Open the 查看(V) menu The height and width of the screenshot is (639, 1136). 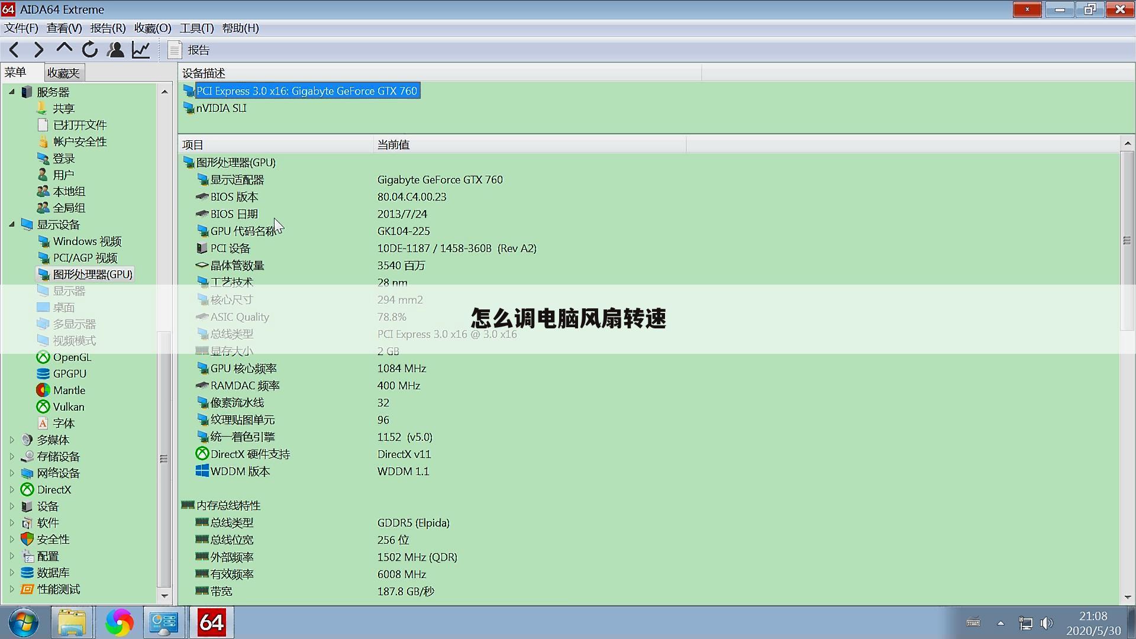[x=64, y=28]
